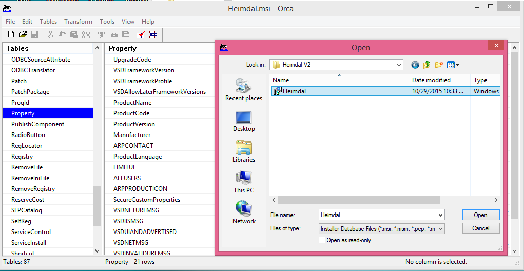Sort by Type column header

pyautogui.click(x=486, y=80)
